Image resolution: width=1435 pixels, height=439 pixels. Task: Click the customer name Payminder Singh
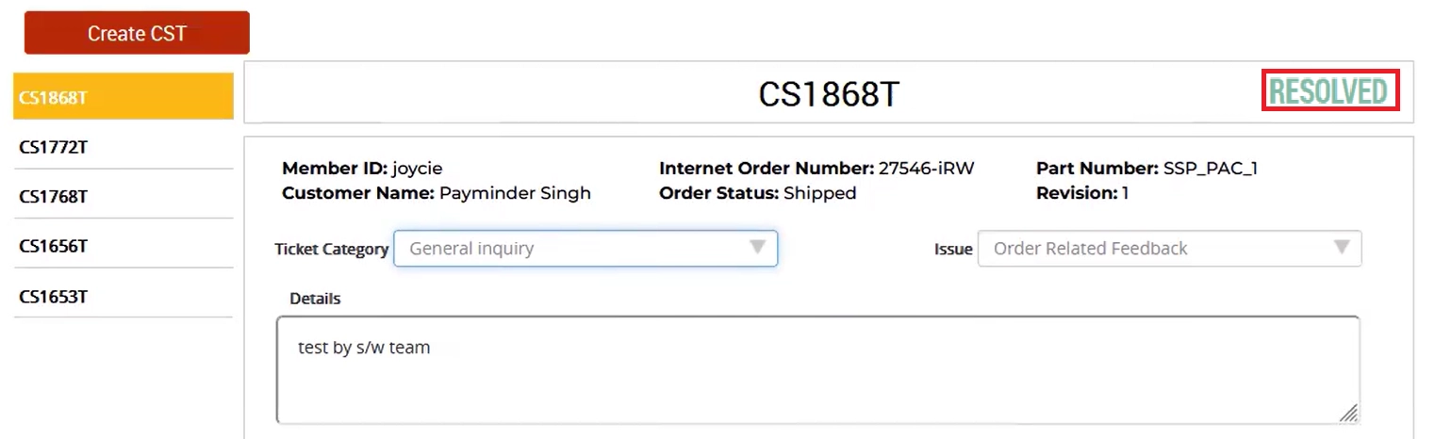coord(514,193)
